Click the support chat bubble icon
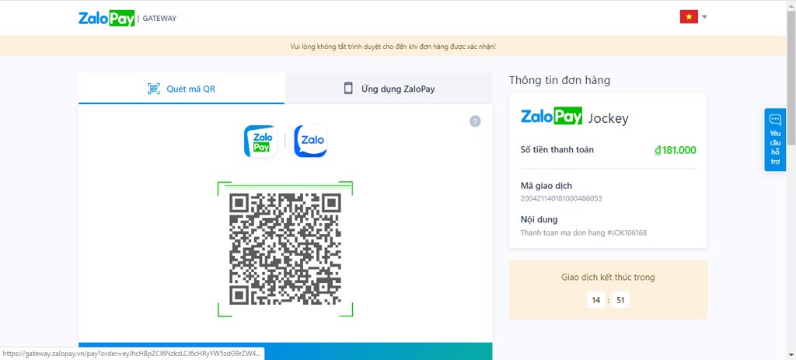796x360 pixels. click(775, 120)
